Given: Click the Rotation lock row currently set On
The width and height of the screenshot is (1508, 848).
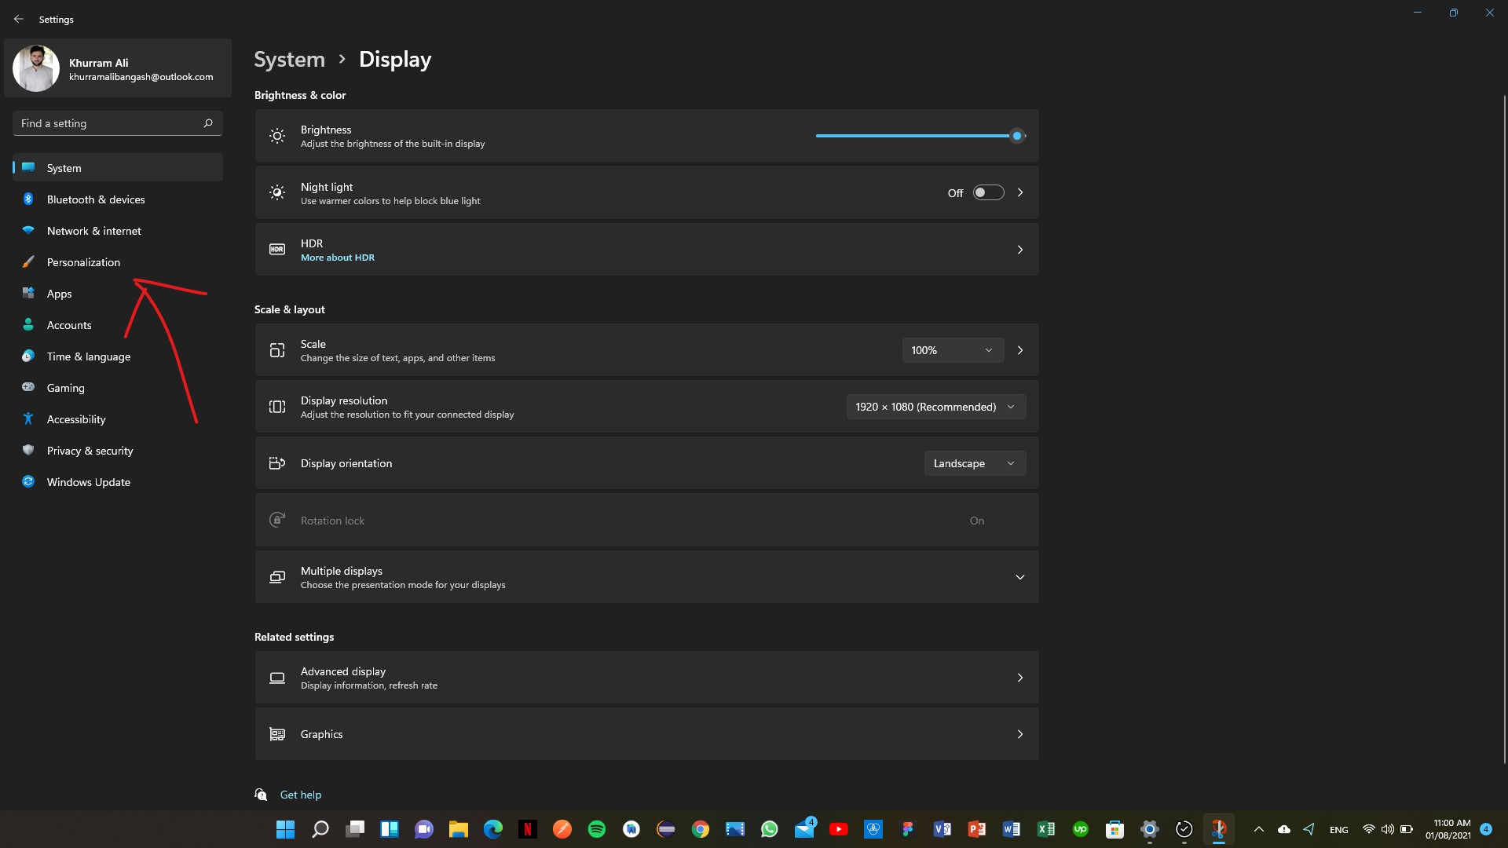Looking at the screenshot, I should pyautogui.click(x=646, y=520).
